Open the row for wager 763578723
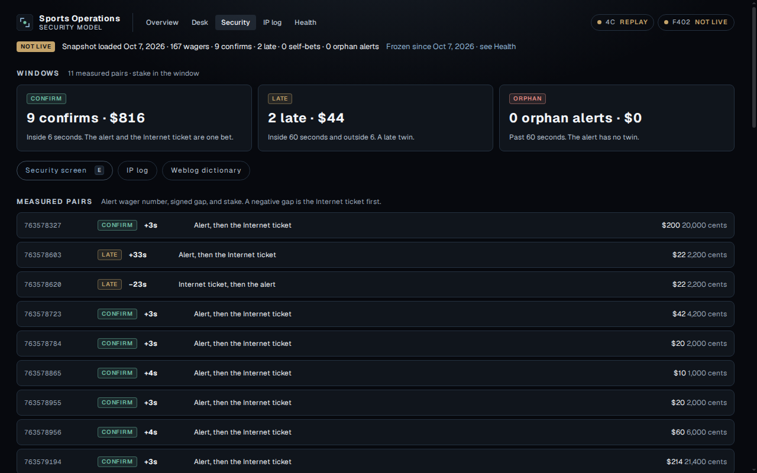 click(x=376, y=314)
